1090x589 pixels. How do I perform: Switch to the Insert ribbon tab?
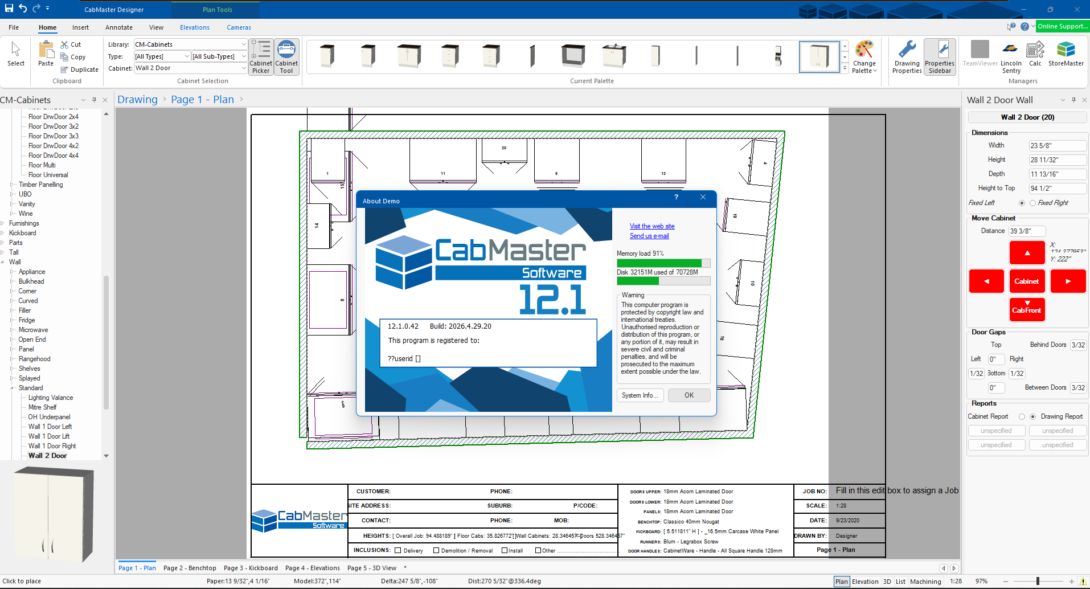tap(80, 27)
